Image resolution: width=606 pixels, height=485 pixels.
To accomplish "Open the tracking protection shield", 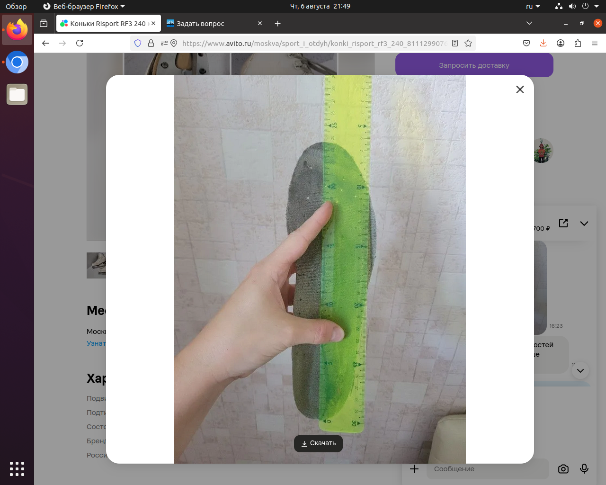I will [x=138, y=43].
